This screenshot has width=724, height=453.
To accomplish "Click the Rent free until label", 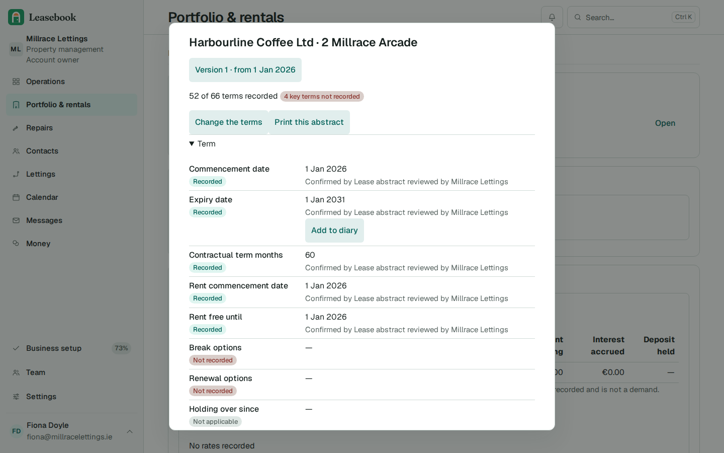I will [x=216, y=317].
